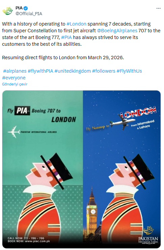Image resolution: width=164 pixels, height=250 pixels.
Task: Open the blue Fly Nonstop London poster
Action: click(x=122, y=169)
